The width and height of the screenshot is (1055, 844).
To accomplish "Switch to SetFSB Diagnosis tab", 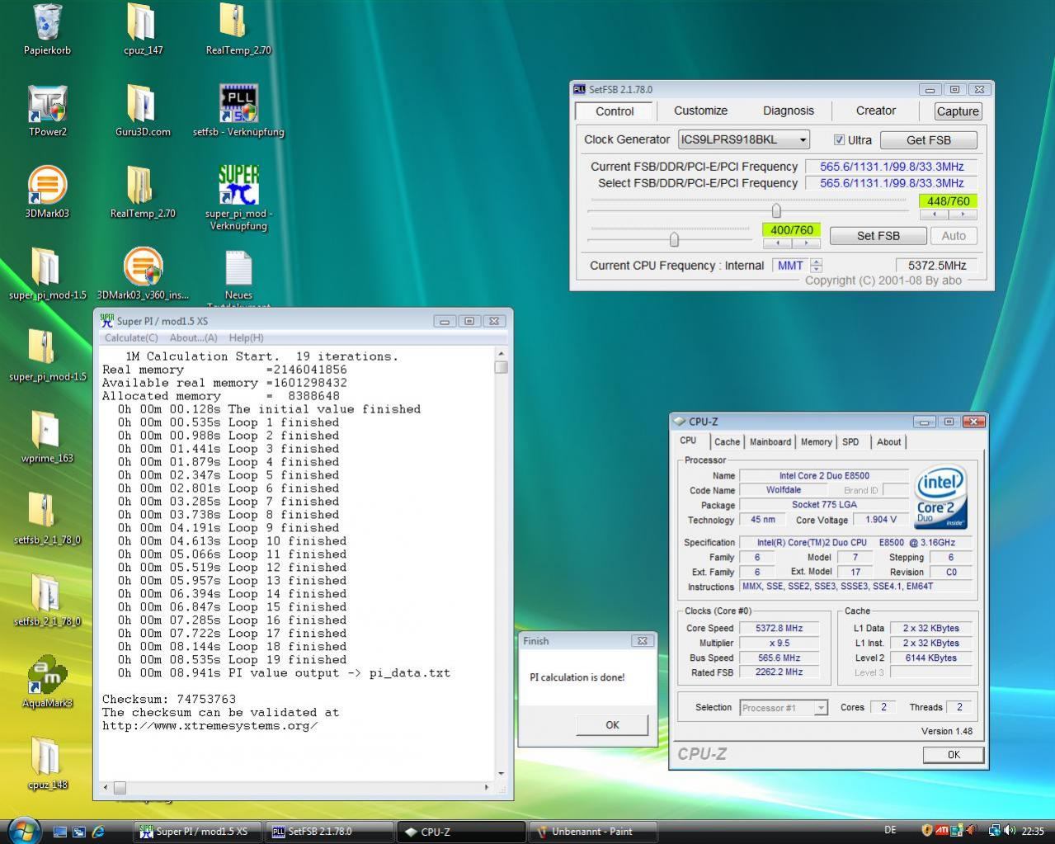I will click(x=788, y=111).
